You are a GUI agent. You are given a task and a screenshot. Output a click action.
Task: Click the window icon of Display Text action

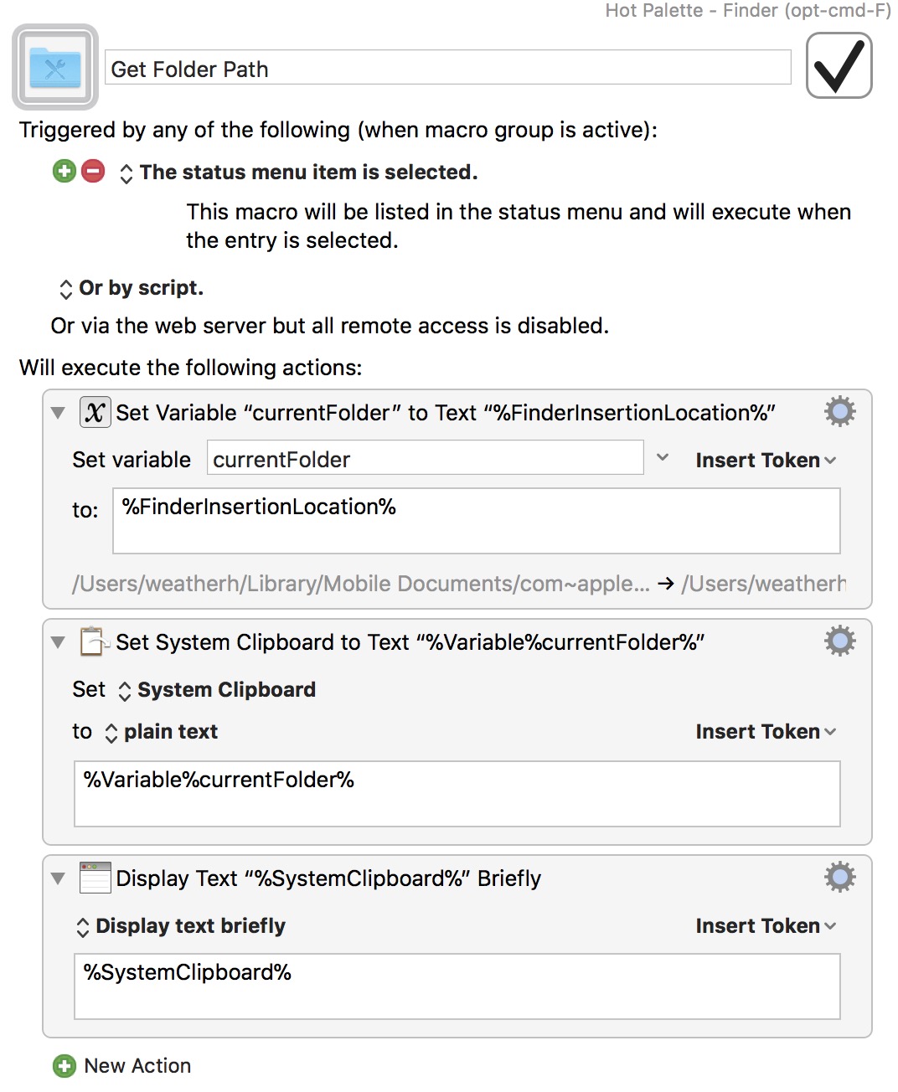tap(95, 878)
